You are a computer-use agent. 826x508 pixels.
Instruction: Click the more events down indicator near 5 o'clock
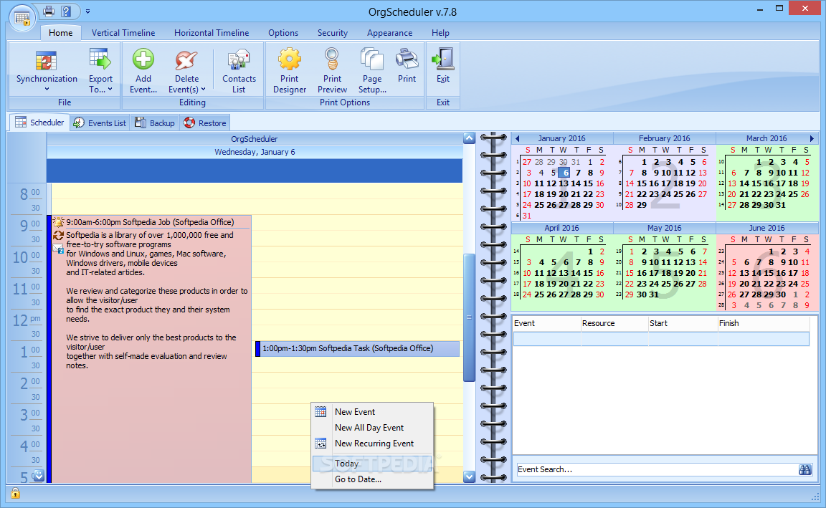click(39, 476)
